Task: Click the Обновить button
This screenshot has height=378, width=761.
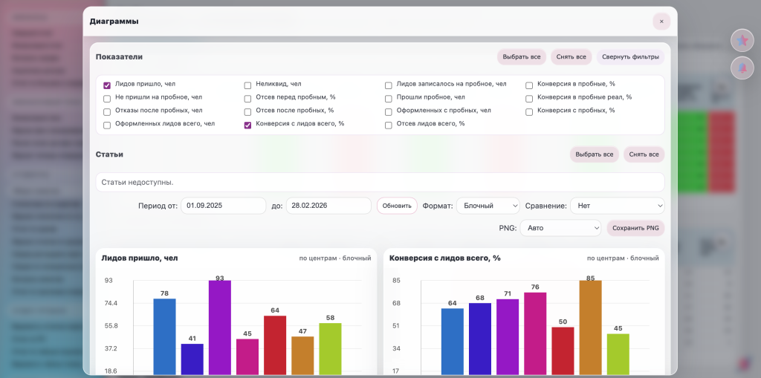Action: tap(397, 206)
